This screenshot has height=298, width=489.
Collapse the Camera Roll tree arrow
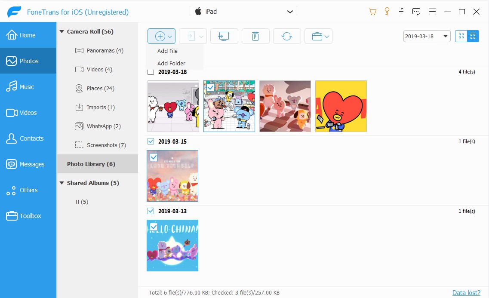point(62,31)
